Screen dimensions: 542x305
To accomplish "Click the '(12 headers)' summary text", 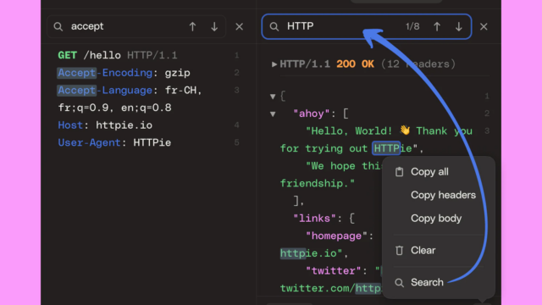I will pyautogui.click(x=418, y=64).
